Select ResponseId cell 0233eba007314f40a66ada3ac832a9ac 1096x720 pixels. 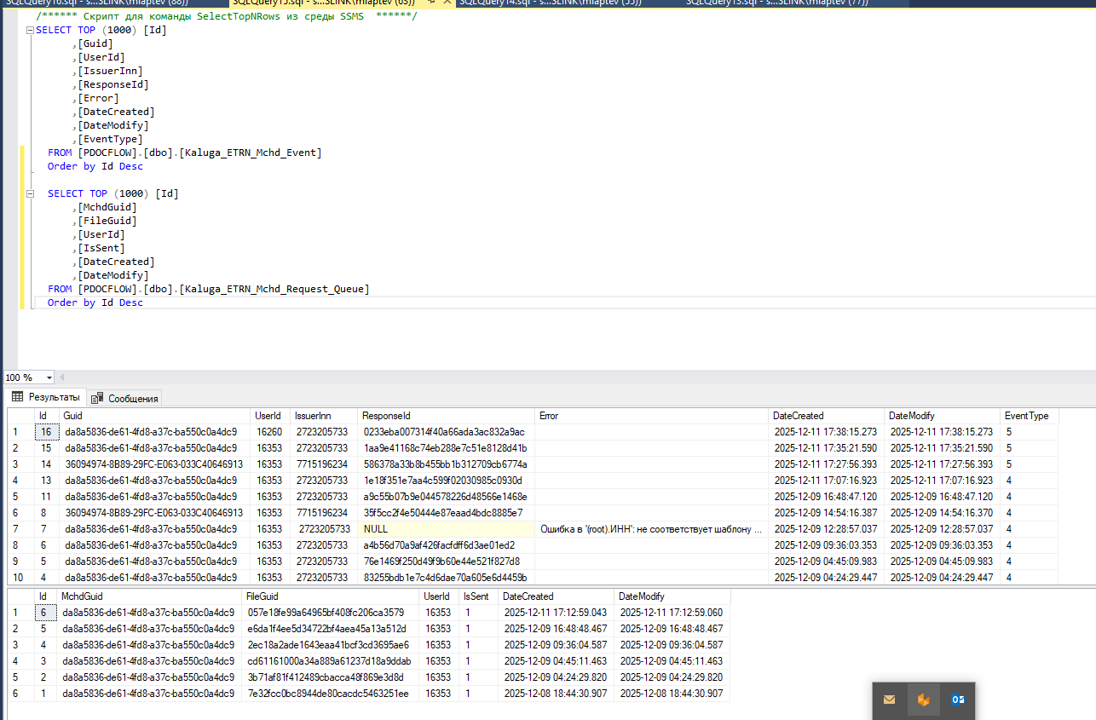(447, 432)
